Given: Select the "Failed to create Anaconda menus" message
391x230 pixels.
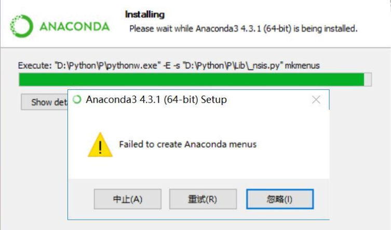Looking at the screenshot, I should pos(188,144).
